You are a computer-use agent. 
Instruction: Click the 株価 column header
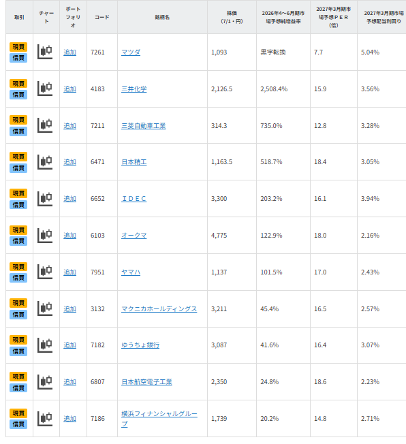(x=232, y=17)
